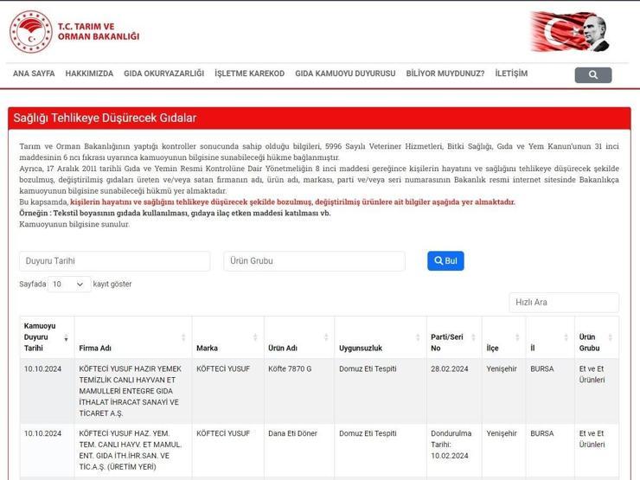This screenshot has width=640, height=480.
Task: Select GIDA KAMUOYU DUYURUSU menu
Action: (x=345, y=74)
